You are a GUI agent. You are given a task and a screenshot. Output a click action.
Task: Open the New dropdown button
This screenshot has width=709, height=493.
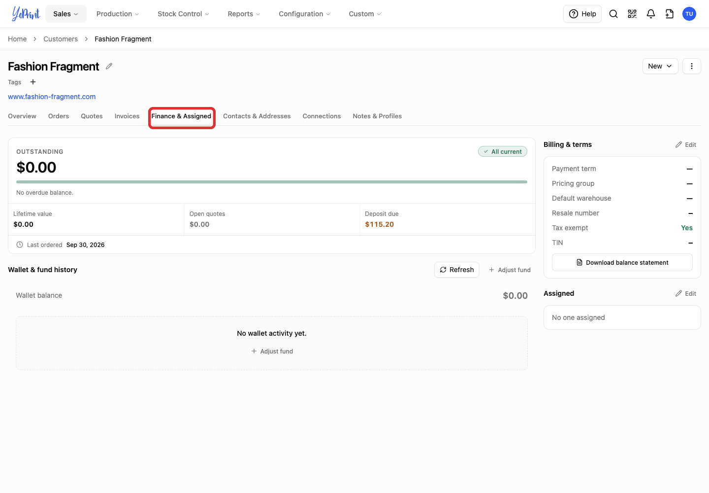(x=660, y=66)
